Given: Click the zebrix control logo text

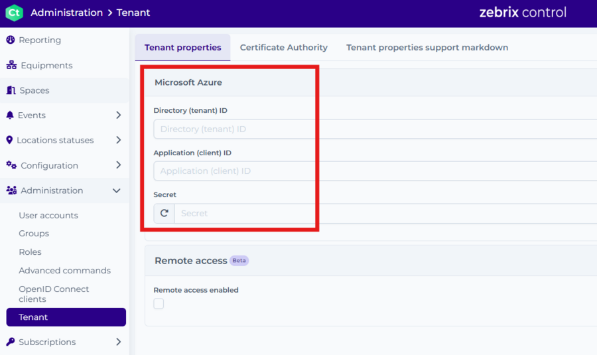Looking at the screenshot, I should (x=523, y=13).
